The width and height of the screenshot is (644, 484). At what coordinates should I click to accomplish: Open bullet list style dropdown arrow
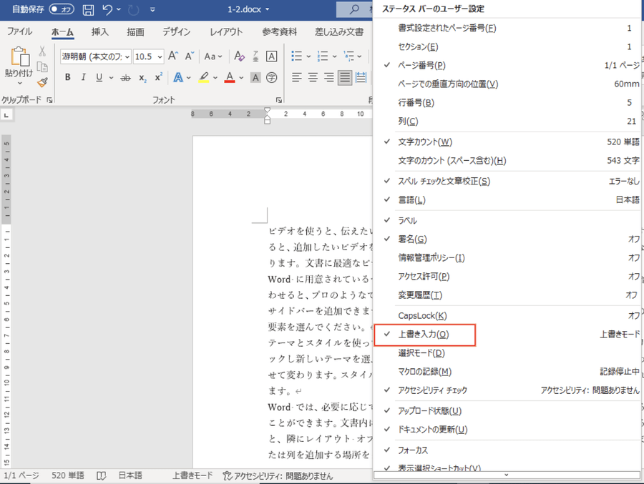pos(308,56)
